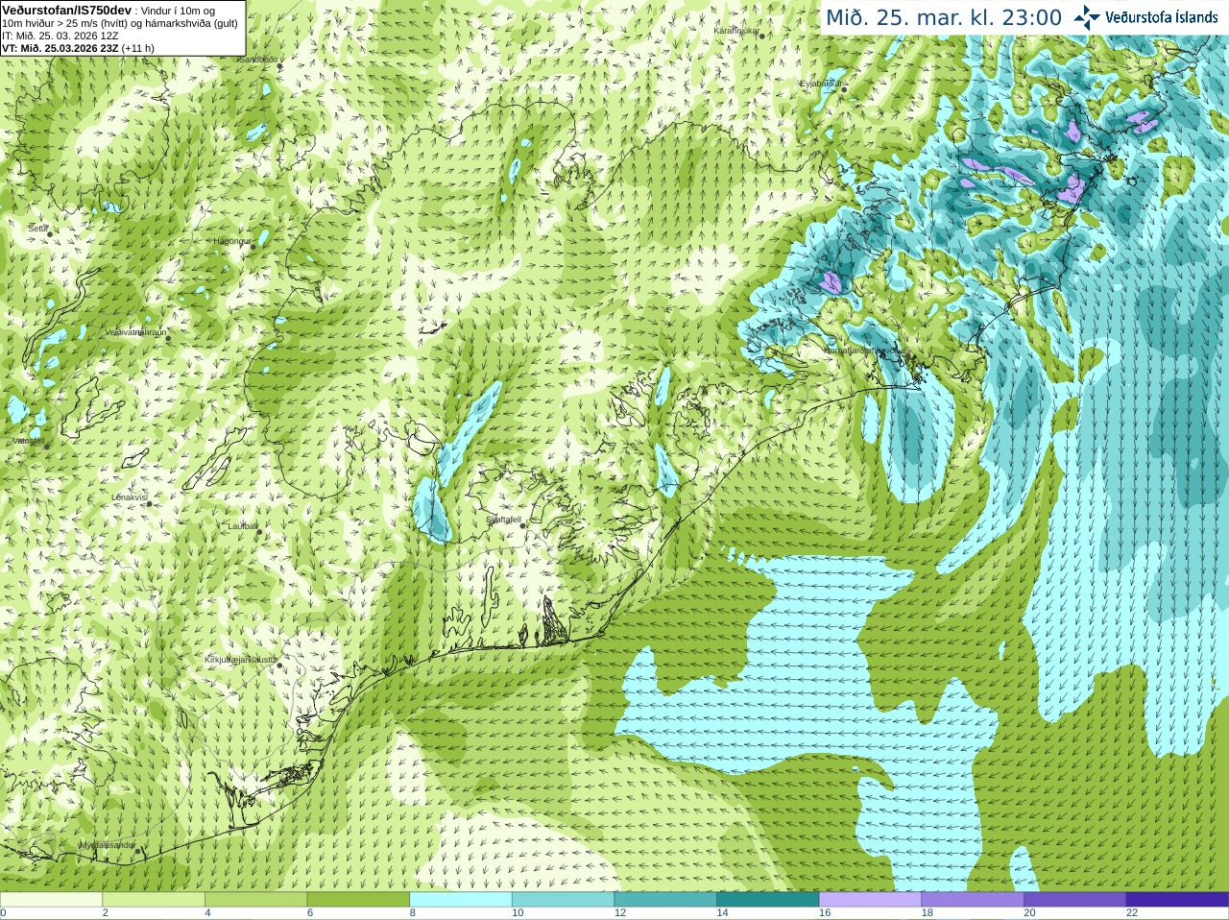The height and width of the screenshot is (920, 1229).
Task: Select the Laufbali station marker
Action: (x=259, y=531)
